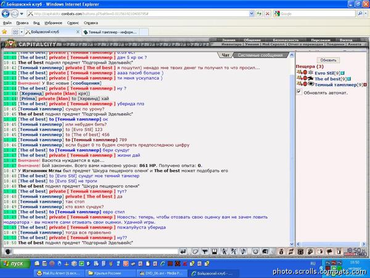Open the Справка menu
Image resolution: width=370 pixels, height=278 pixels.
91,23
